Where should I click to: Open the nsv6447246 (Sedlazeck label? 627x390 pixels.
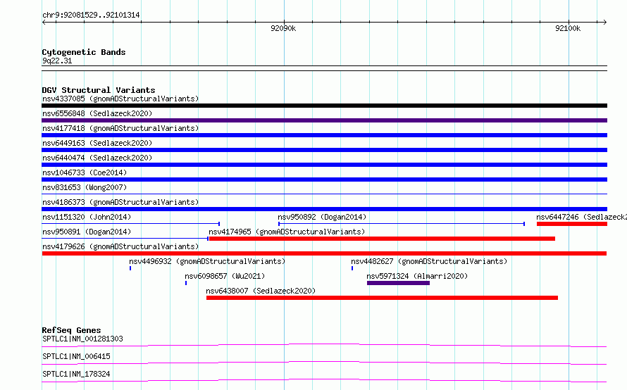(x=581, y=217)
